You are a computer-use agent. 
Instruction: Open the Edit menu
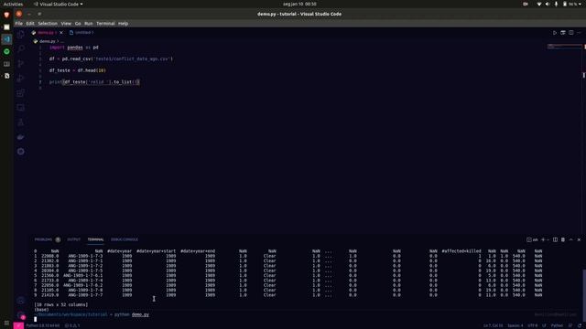coord(30,24)
